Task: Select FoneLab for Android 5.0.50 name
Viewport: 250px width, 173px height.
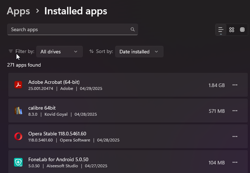Action: click(x=58, y=159)
